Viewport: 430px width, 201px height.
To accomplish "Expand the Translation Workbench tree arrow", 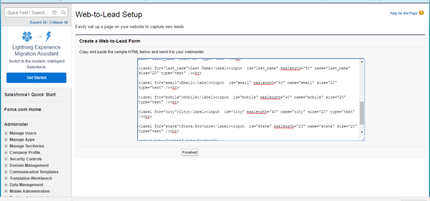I will [6, 178].
